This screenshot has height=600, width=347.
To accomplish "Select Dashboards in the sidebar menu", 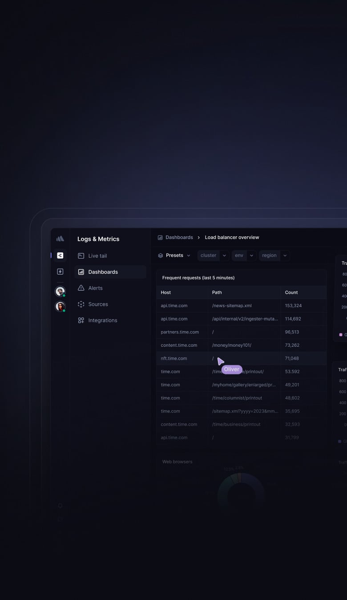I will pos(103,272).
